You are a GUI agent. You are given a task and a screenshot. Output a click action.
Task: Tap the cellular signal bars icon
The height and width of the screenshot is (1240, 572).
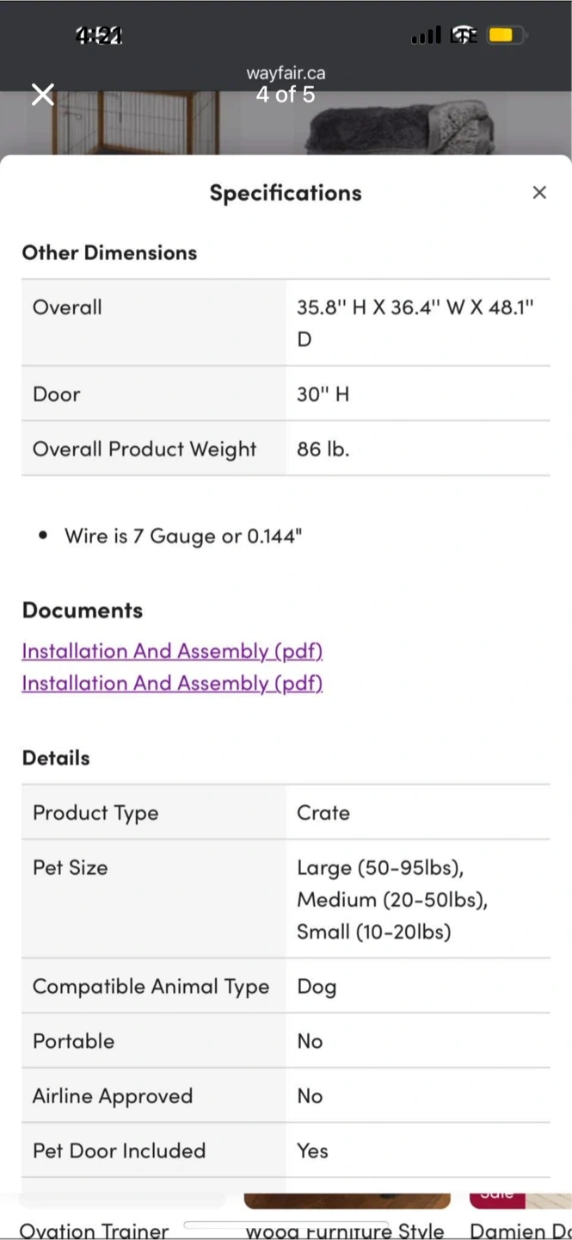pyautogui.click(x=426, y=35)
